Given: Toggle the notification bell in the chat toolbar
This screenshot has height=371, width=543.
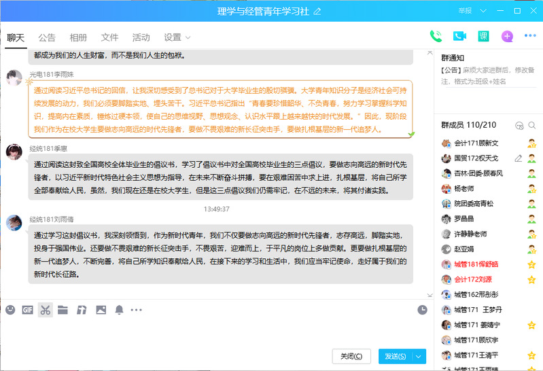Looking at the screenshot, I should coord(119,310).
